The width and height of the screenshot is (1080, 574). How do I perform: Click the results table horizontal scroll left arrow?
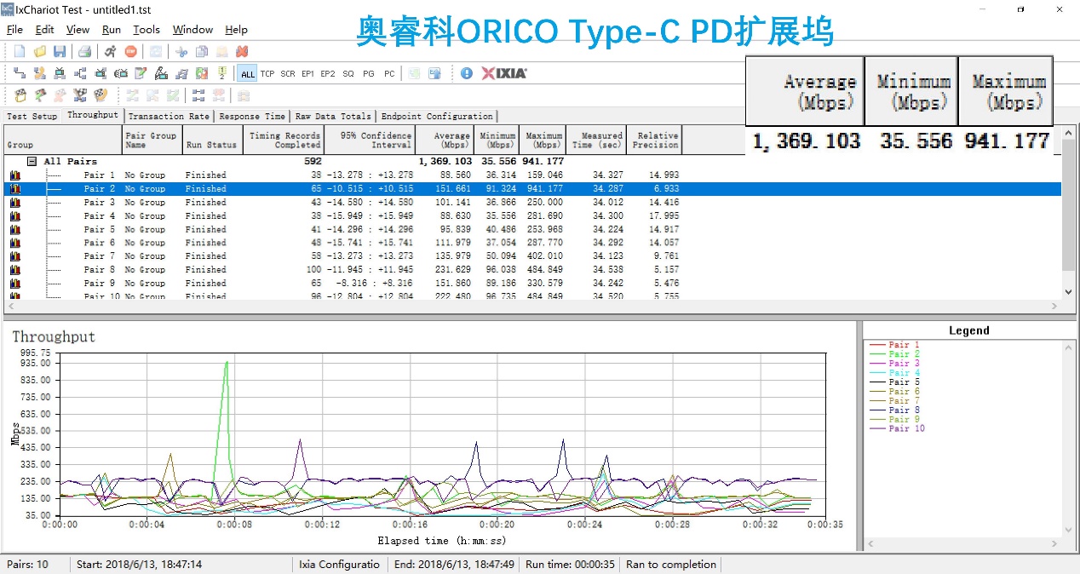pos(10,306)
